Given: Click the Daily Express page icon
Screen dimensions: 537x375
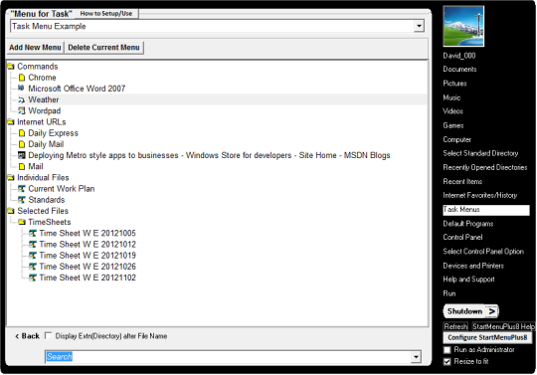Looking at the screenshot, I should pyautogui.click(x=22, y=133).
